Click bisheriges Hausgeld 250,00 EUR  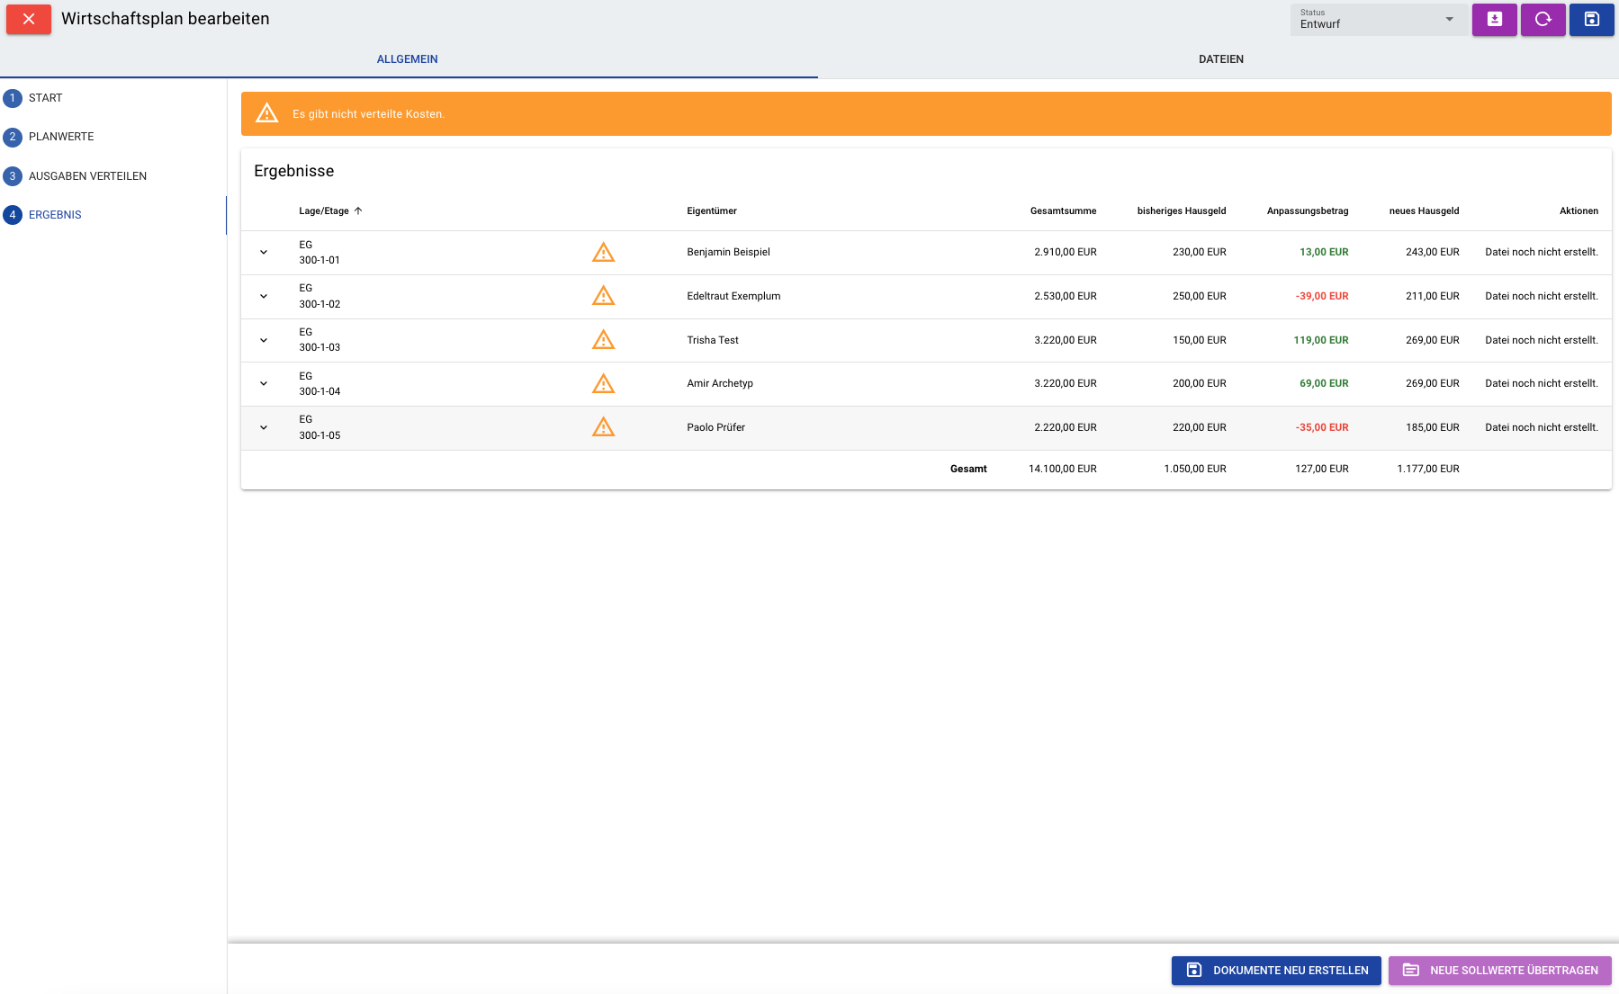pyautogui.click(x=1200, y=297)
